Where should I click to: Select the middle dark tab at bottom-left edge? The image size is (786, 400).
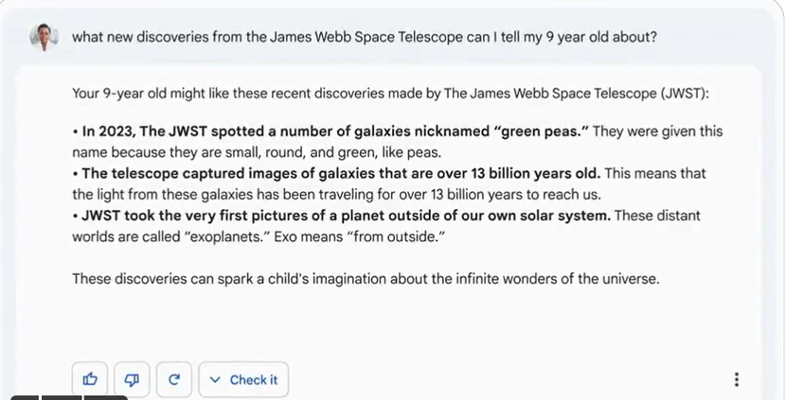point(62,397)
